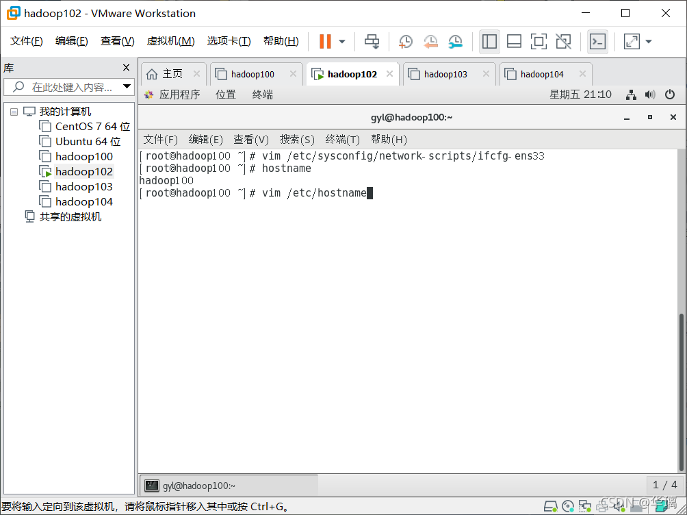
Task: Select 共享的虚拟机 in the library
Action: [x=63, y=216]
